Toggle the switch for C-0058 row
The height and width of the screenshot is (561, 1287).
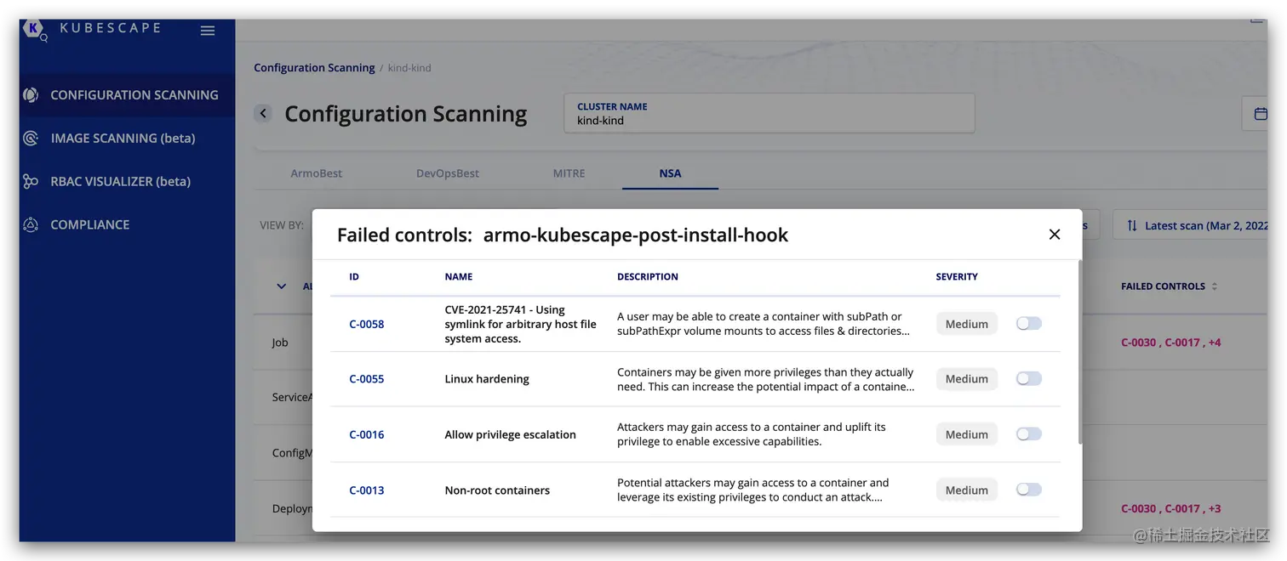point(1029,323)
